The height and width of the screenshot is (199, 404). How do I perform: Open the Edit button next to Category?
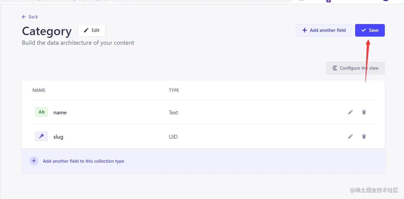92,30
